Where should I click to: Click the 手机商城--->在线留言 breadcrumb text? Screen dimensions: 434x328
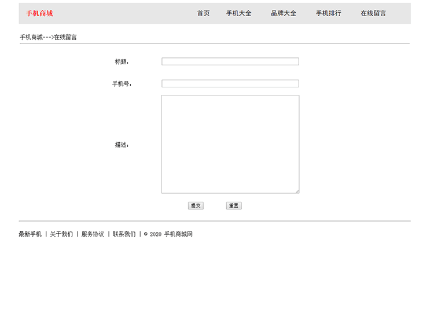click(48, 37)
